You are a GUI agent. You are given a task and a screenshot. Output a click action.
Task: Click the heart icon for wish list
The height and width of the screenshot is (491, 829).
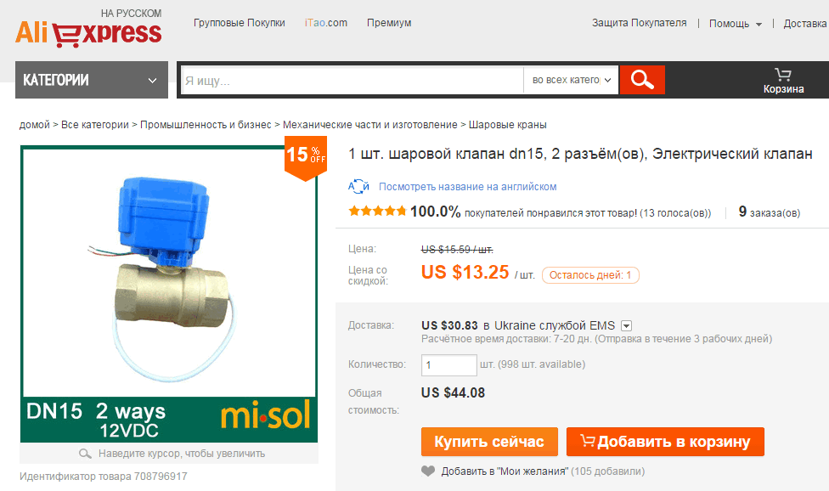coord(428,471)
